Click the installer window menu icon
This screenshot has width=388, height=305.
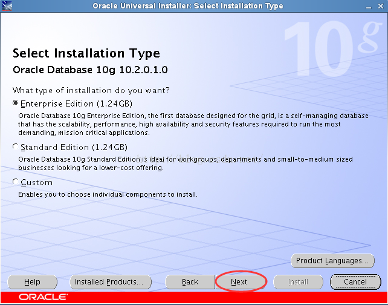[7, 6]
